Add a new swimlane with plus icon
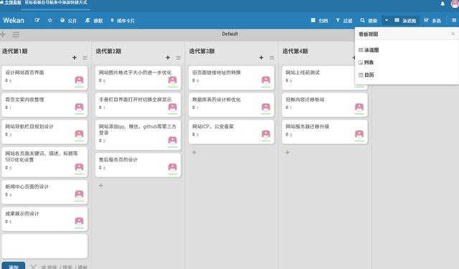Screen dimensions: 459x269 pos(3,34)
